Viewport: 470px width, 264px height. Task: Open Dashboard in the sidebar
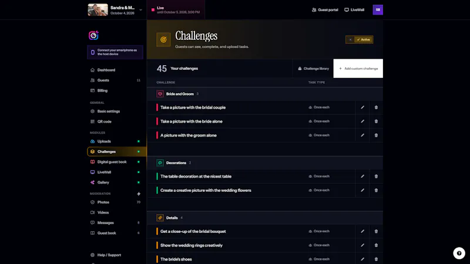click(115, 70)
